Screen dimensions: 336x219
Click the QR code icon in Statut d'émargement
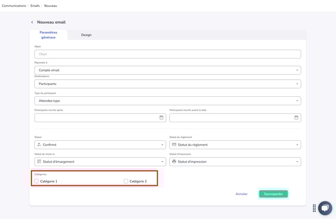(39, 161)
